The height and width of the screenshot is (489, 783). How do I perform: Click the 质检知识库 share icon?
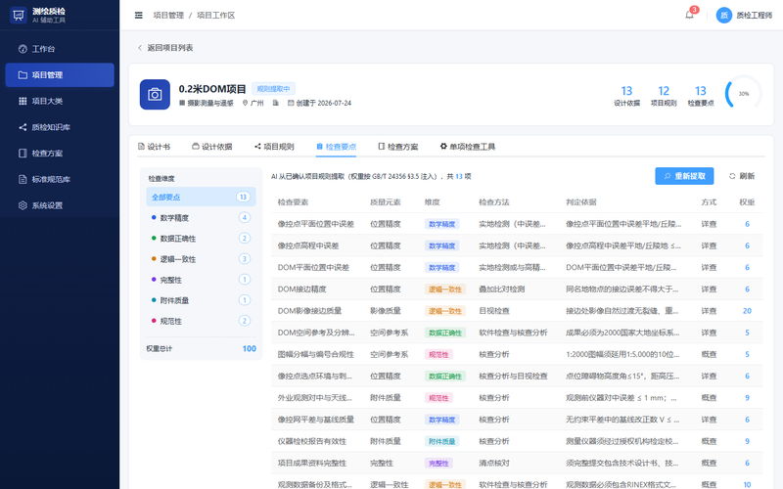click(23, 127)
